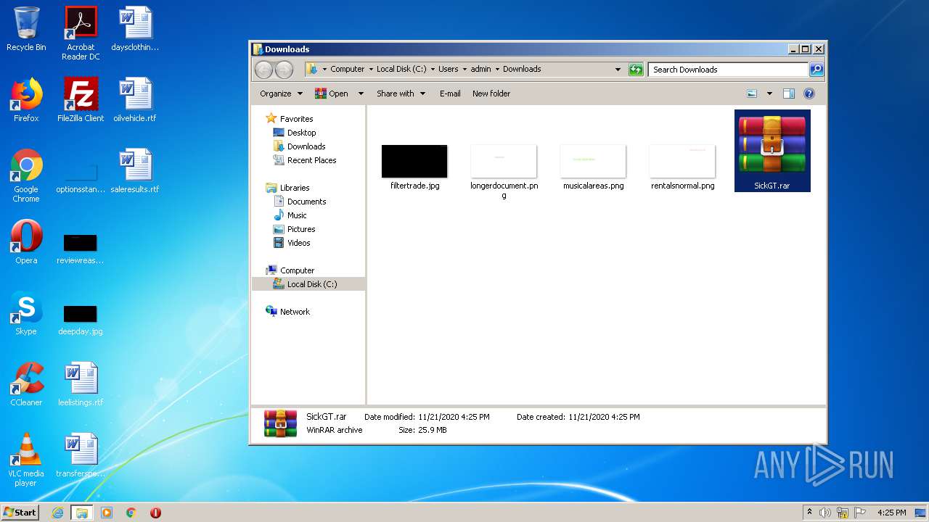This screenshot has width=929, height=522.
Task: Click the Search Downloads input field
Action: pos(728,70)
